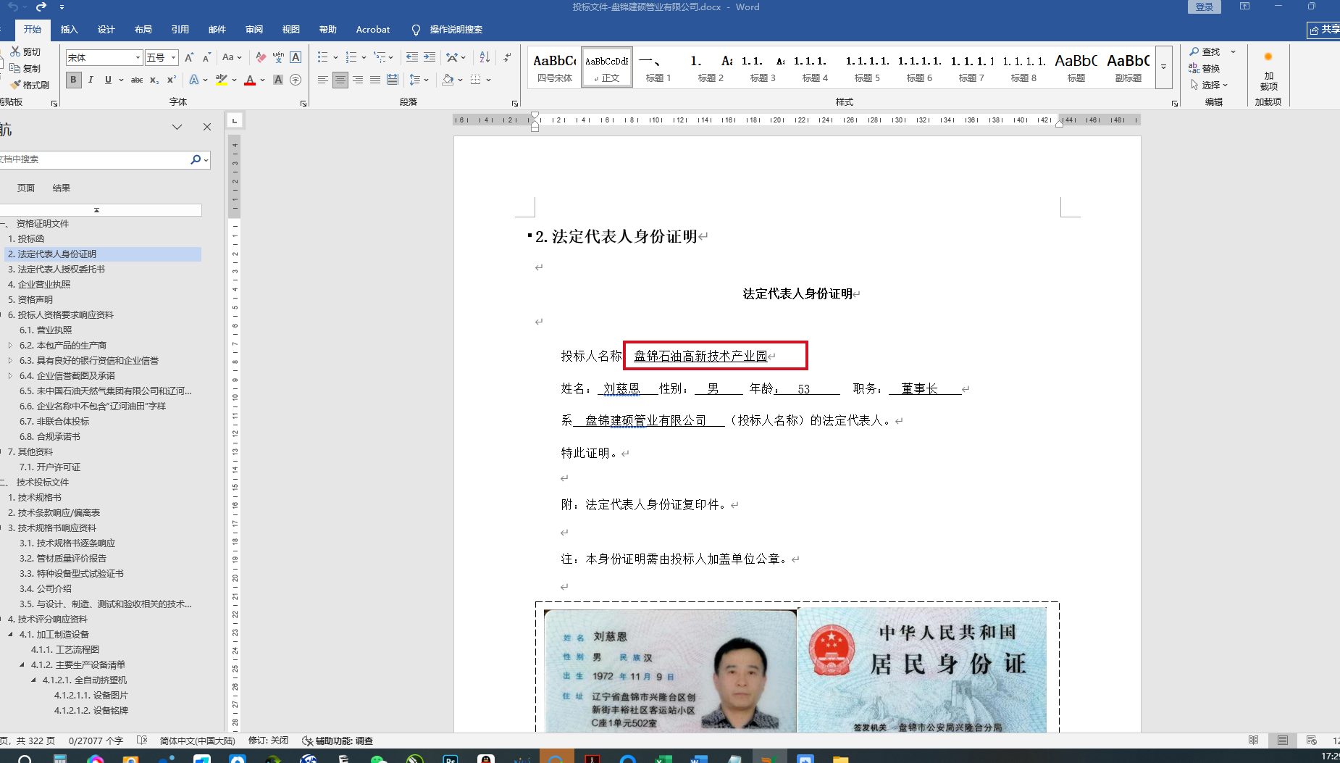Apply distributed alignment to the paragraph
1340x763 pixels.
tap(393, 80)
